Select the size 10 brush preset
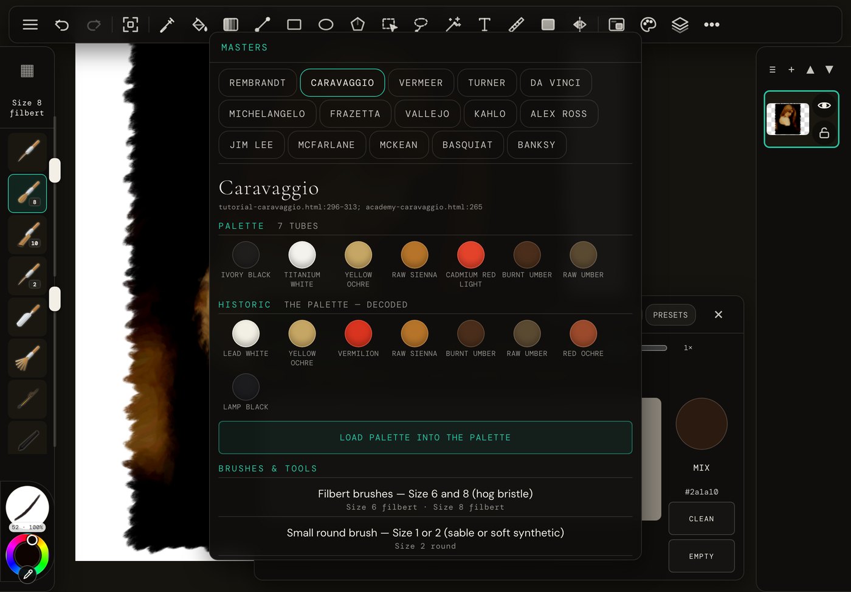Image resolution: width=851 pixels, height=592 pixels. pos(27,234)
